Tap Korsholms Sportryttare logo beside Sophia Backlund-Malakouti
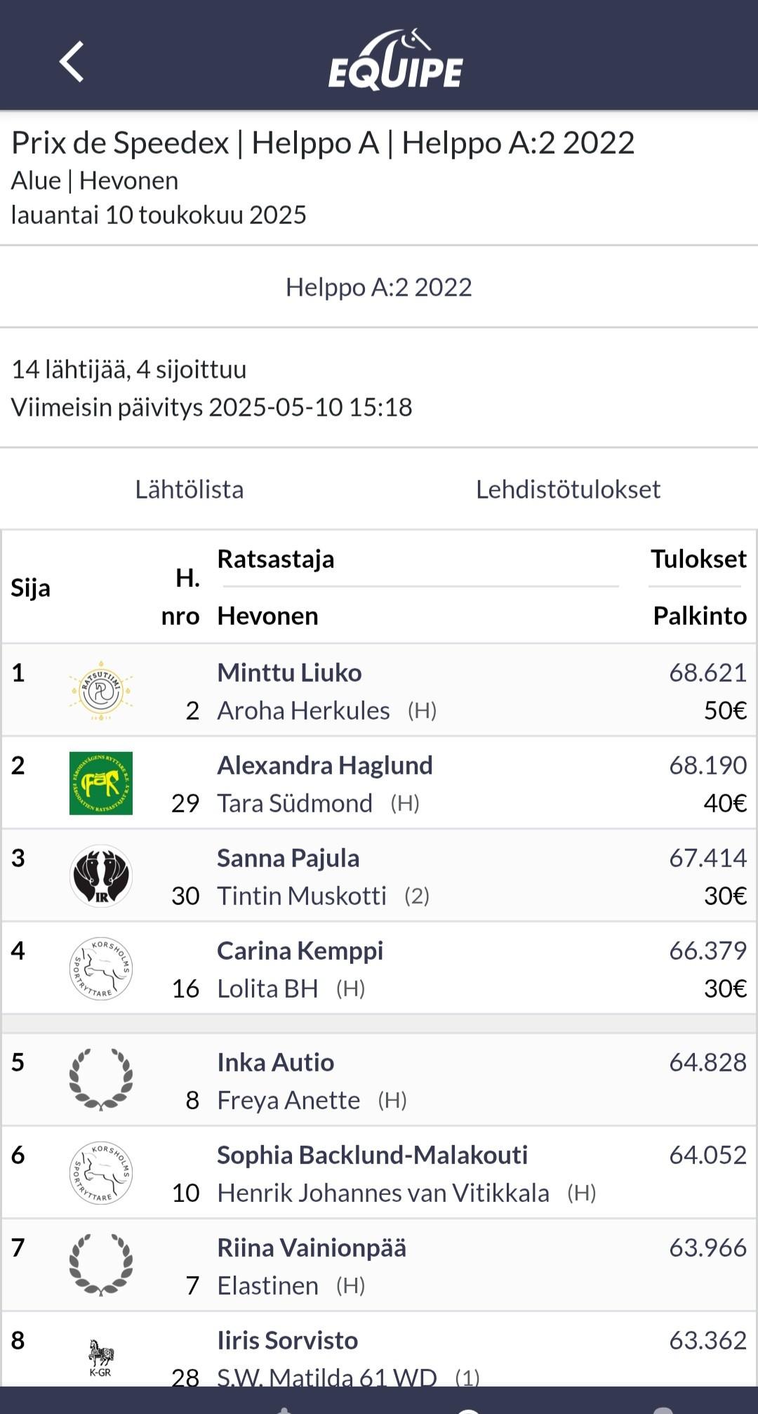The width and height of the screenshot is (758, 1414). click(101, 1173)
